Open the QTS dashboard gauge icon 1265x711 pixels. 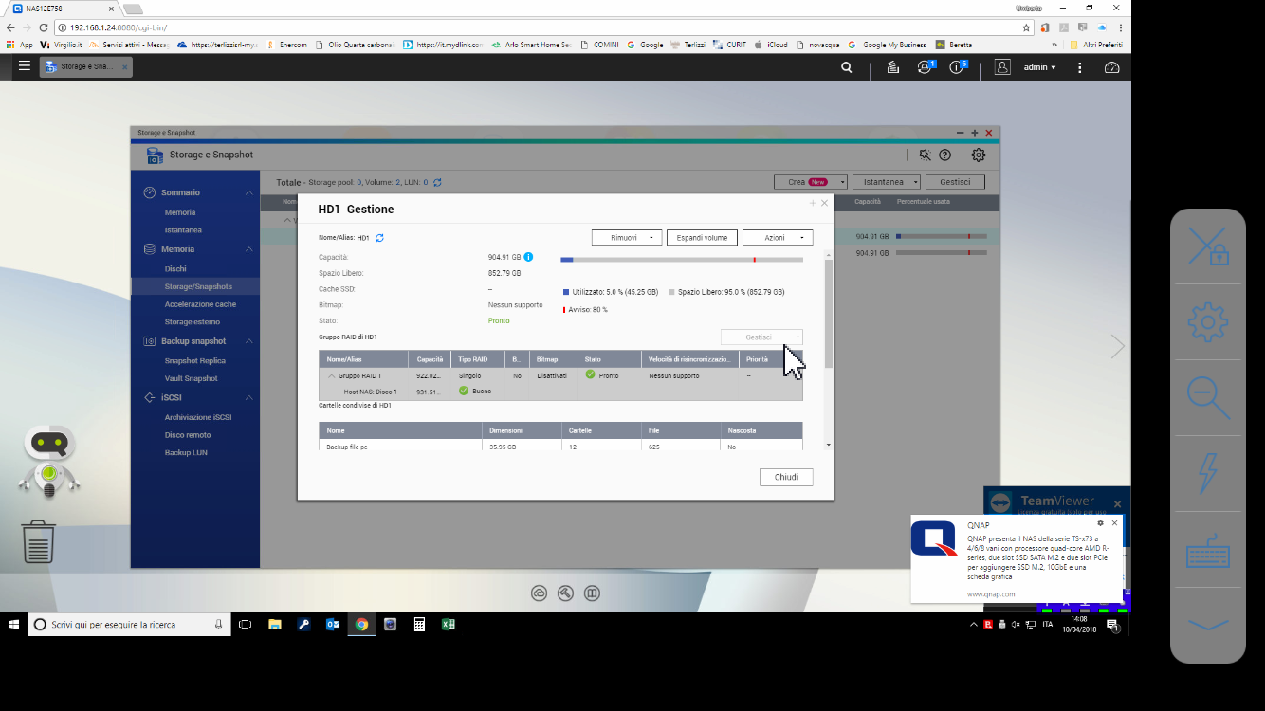1112,67
